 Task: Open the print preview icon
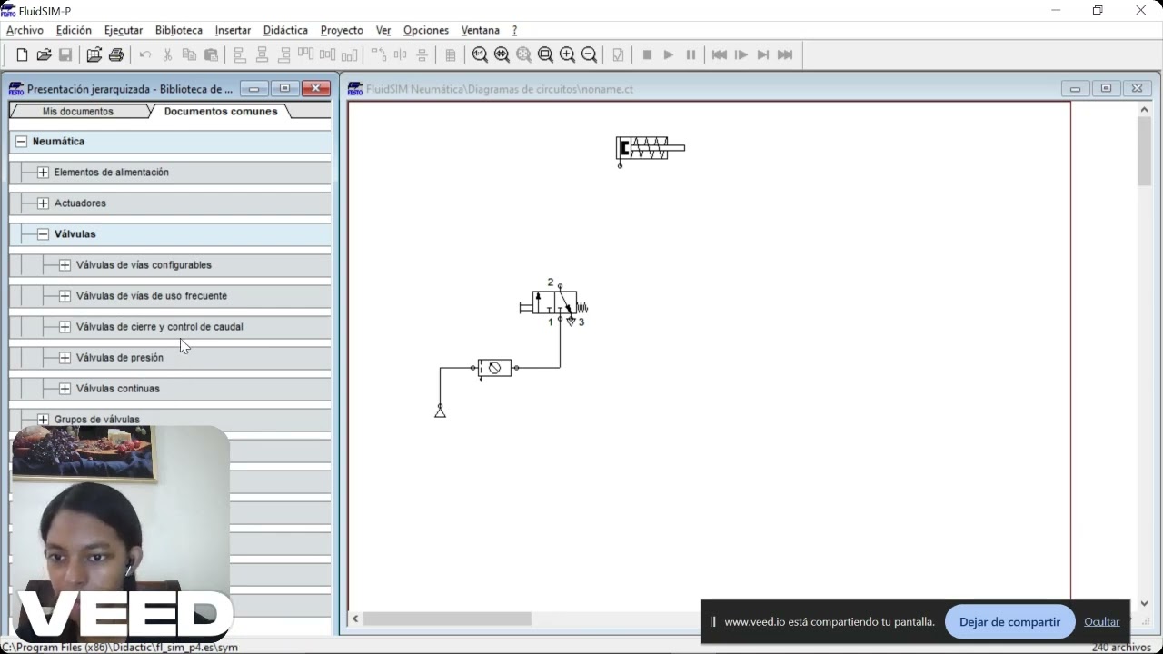point(94,54)
